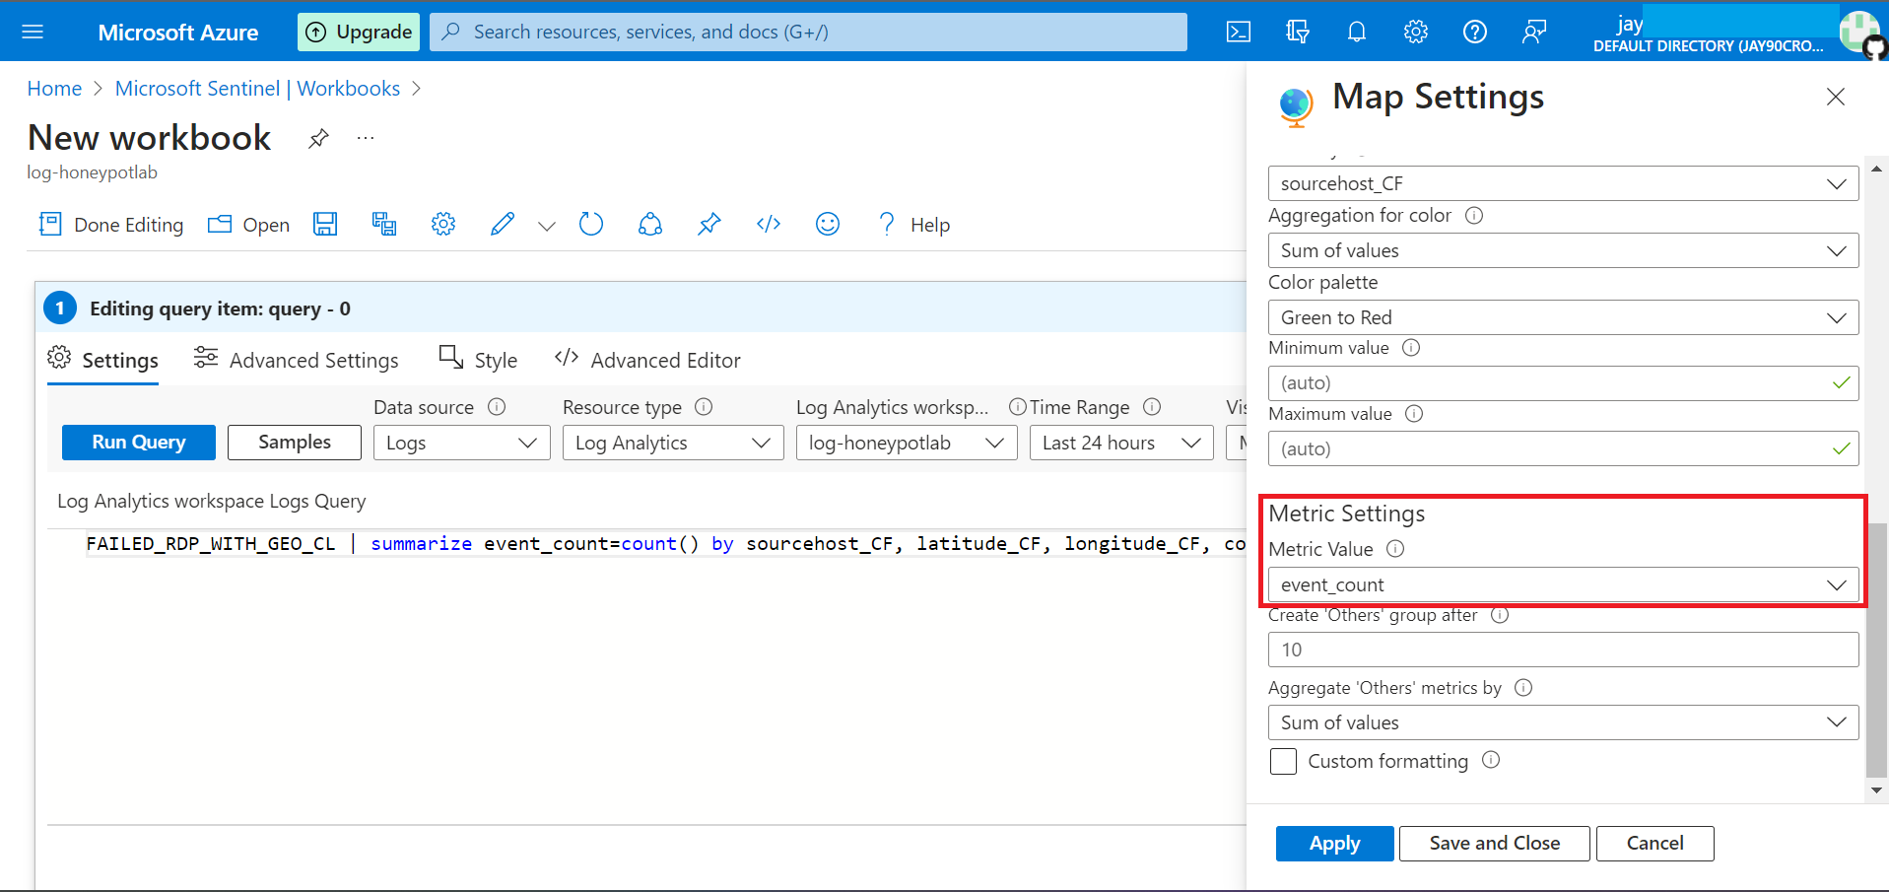The image size is (1889, 892).
Task: Refresh the workbook with circular arrow
Action: pyautogui.click(x=591, y=224)
